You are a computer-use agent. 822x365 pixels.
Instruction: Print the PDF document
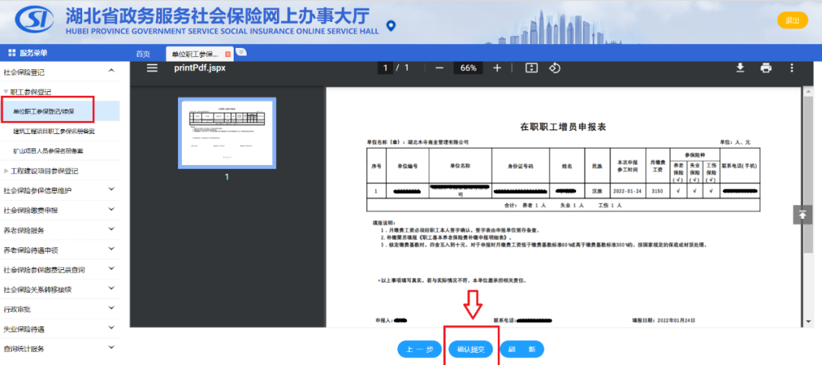tap(766, 68)
